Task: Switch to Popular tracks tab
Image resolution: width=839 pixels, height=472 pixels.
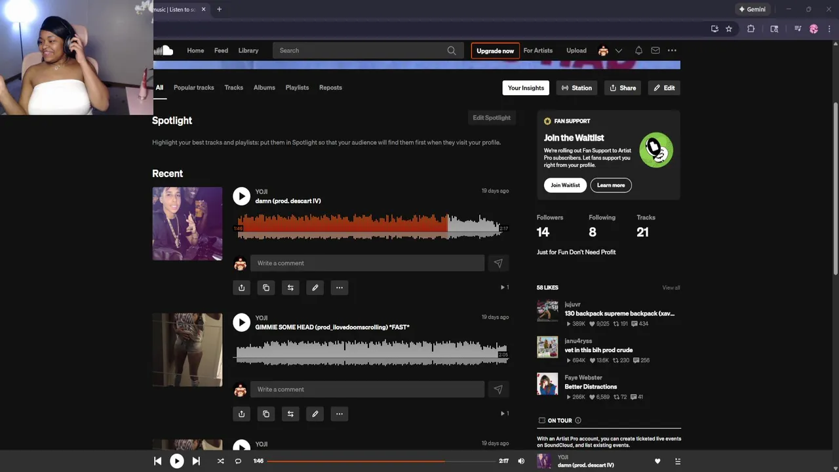Action: coord(193,87)
